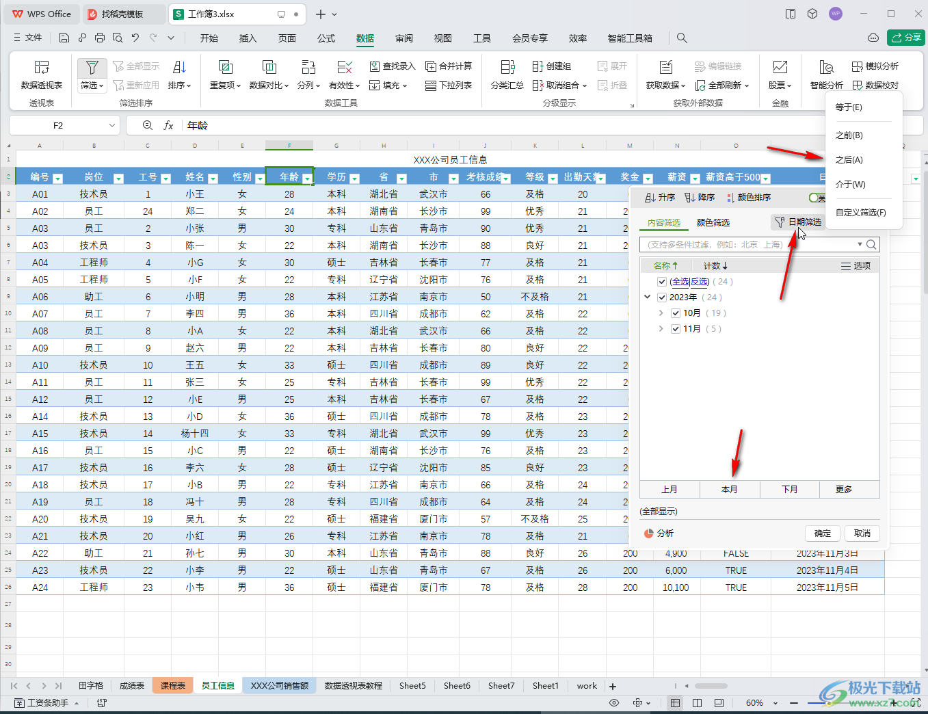This screenshot has height=714, width=928.
Task: Click the 创建组 group icon
Action: pos(538,66)
